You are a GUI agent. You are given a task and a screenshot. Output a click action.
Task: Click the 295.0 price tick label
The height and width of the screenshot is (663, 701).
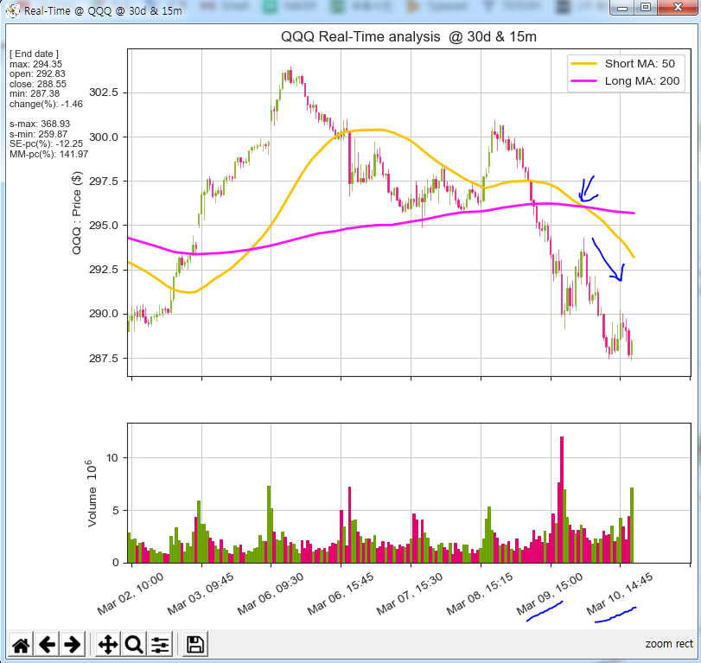pyautogui.click(x=104, y=226)
